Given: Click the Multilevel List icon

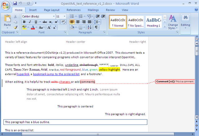Looking at the screenshot, I should 89,16.
